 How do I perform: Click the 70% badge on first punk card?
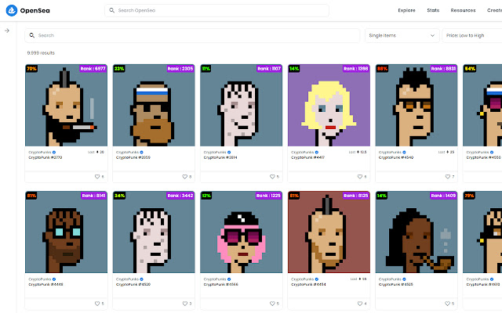(31, 68)
